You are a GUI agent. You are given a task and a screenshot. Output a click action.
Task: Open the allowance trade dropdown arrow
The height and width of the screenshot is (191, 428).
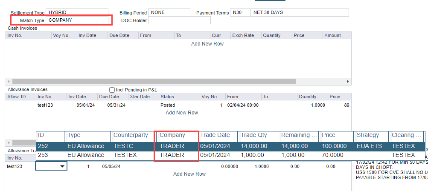coord(63,167)
